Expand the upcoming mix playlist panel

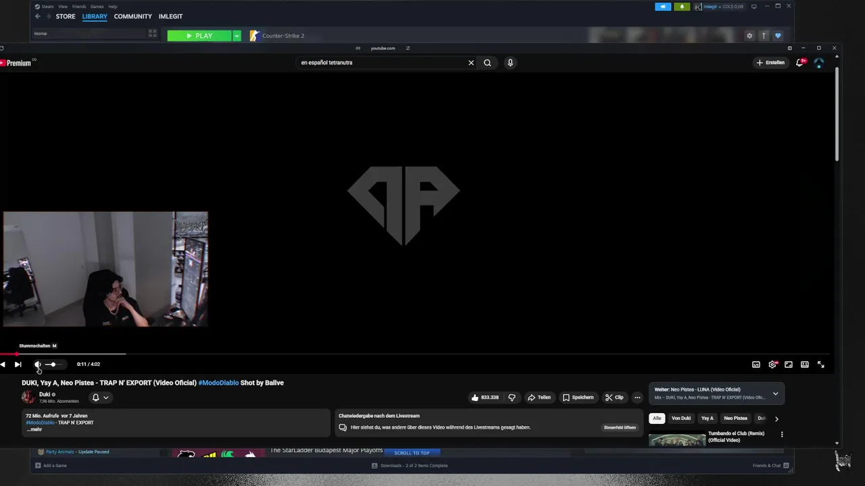point(775,394)
